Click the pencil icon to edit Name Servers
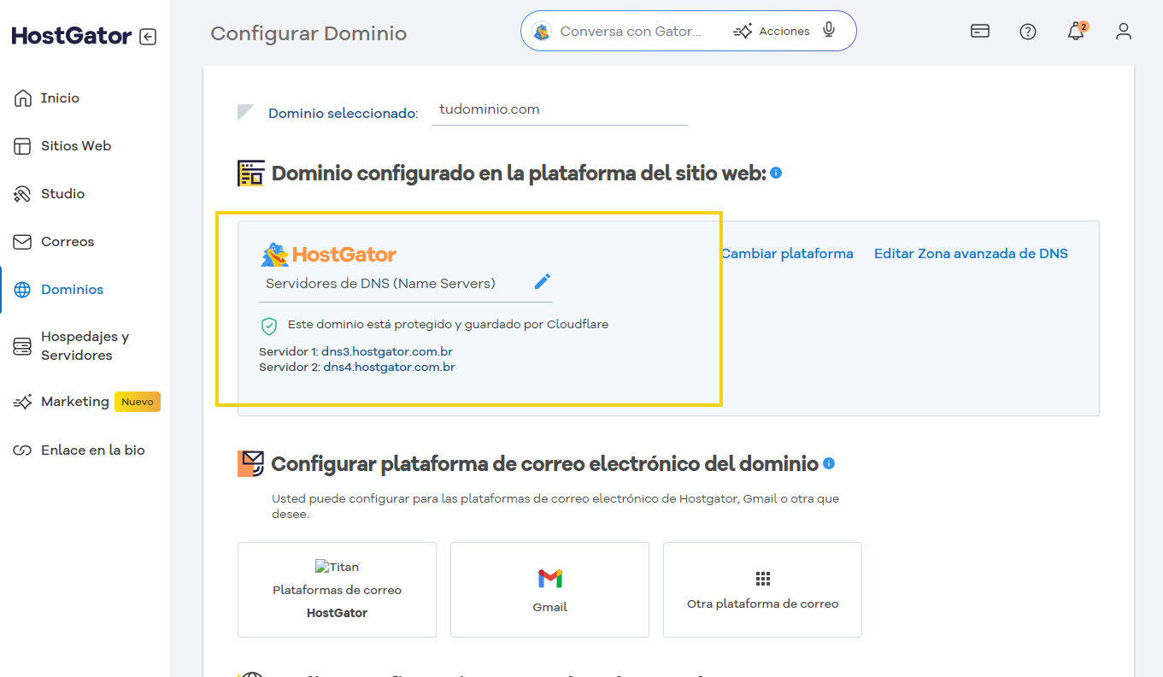 (x=542, y=281)
